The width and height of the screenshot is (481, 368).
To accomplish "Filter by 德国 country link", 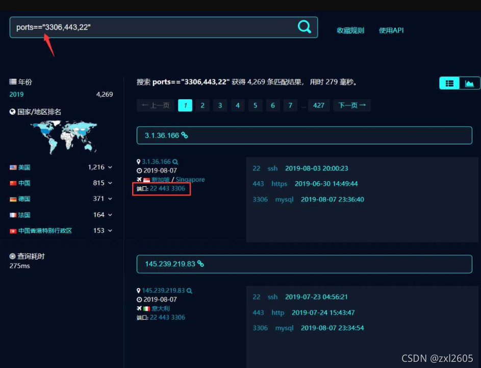I will pos(24,199).
